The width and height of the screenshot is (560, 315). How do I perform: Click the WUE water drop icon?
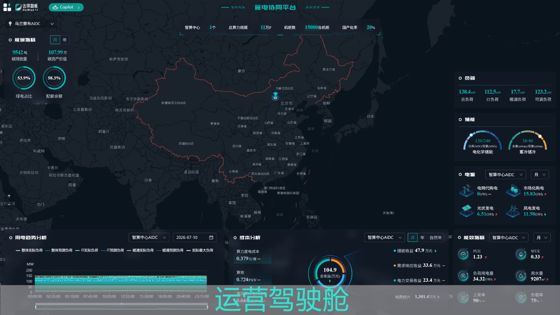(x=521, y=254)
